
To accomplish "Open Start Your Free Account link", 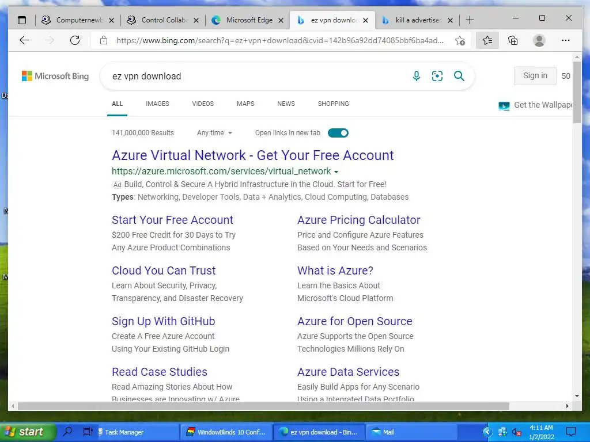I will [x=172, y=220].
